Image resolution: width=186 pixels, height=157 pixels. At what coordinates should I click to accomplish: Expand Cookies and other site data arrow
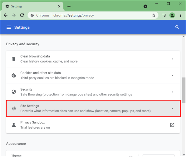(x=172, y=76)
